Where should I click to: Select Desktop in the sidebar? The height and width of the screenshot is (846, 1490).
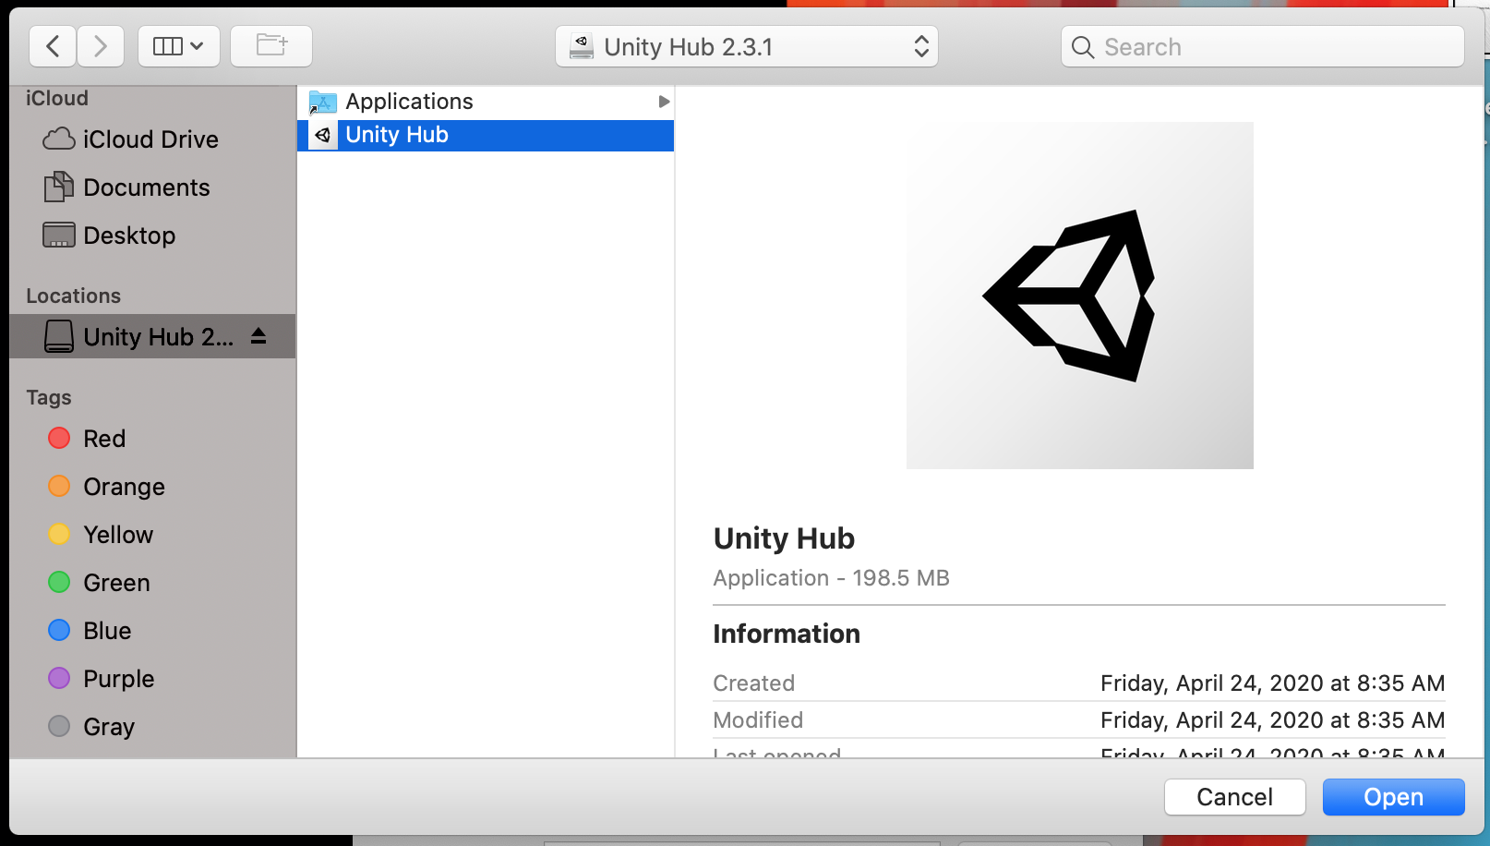click(x=110, y=236)
